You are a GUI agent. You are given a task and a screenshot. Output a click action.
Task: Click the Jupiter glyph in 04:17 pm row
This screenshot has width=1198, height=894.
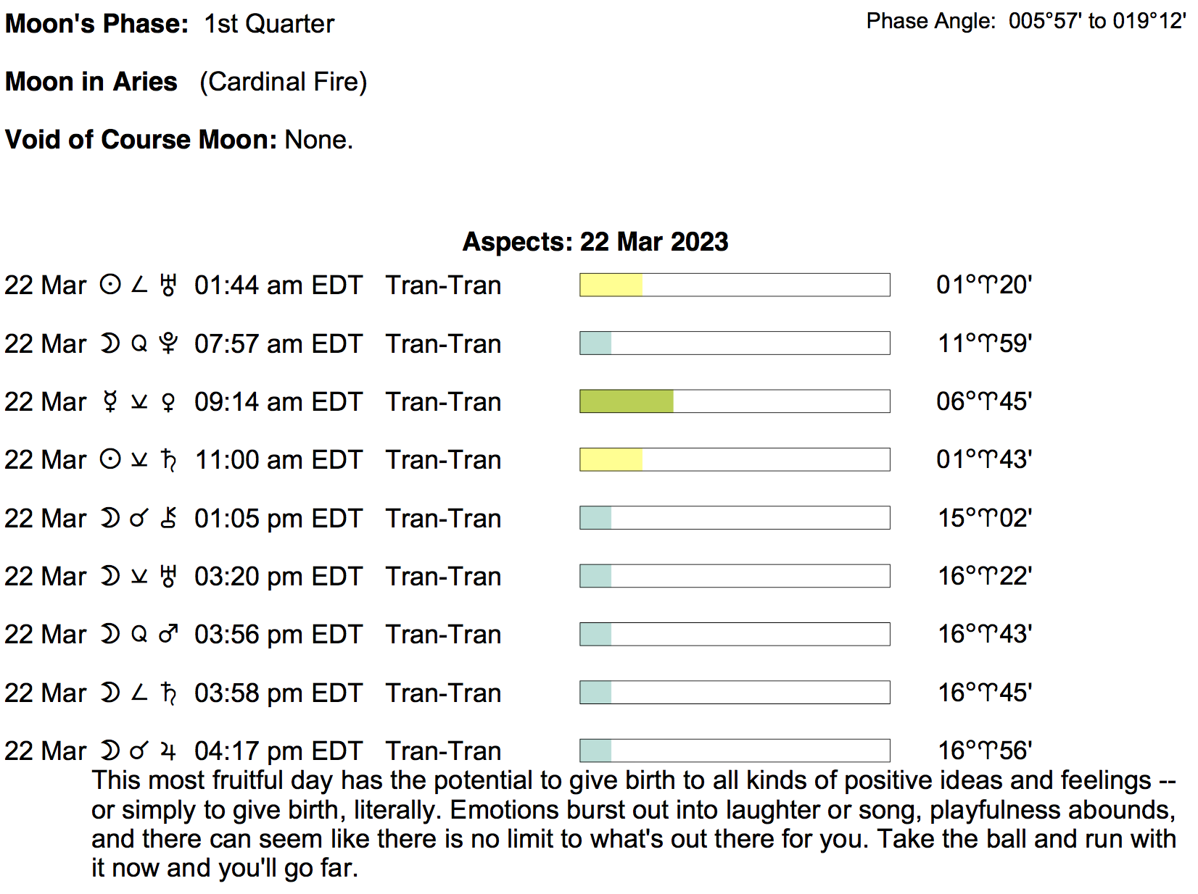pyautogui.click(x=168, y=751)
